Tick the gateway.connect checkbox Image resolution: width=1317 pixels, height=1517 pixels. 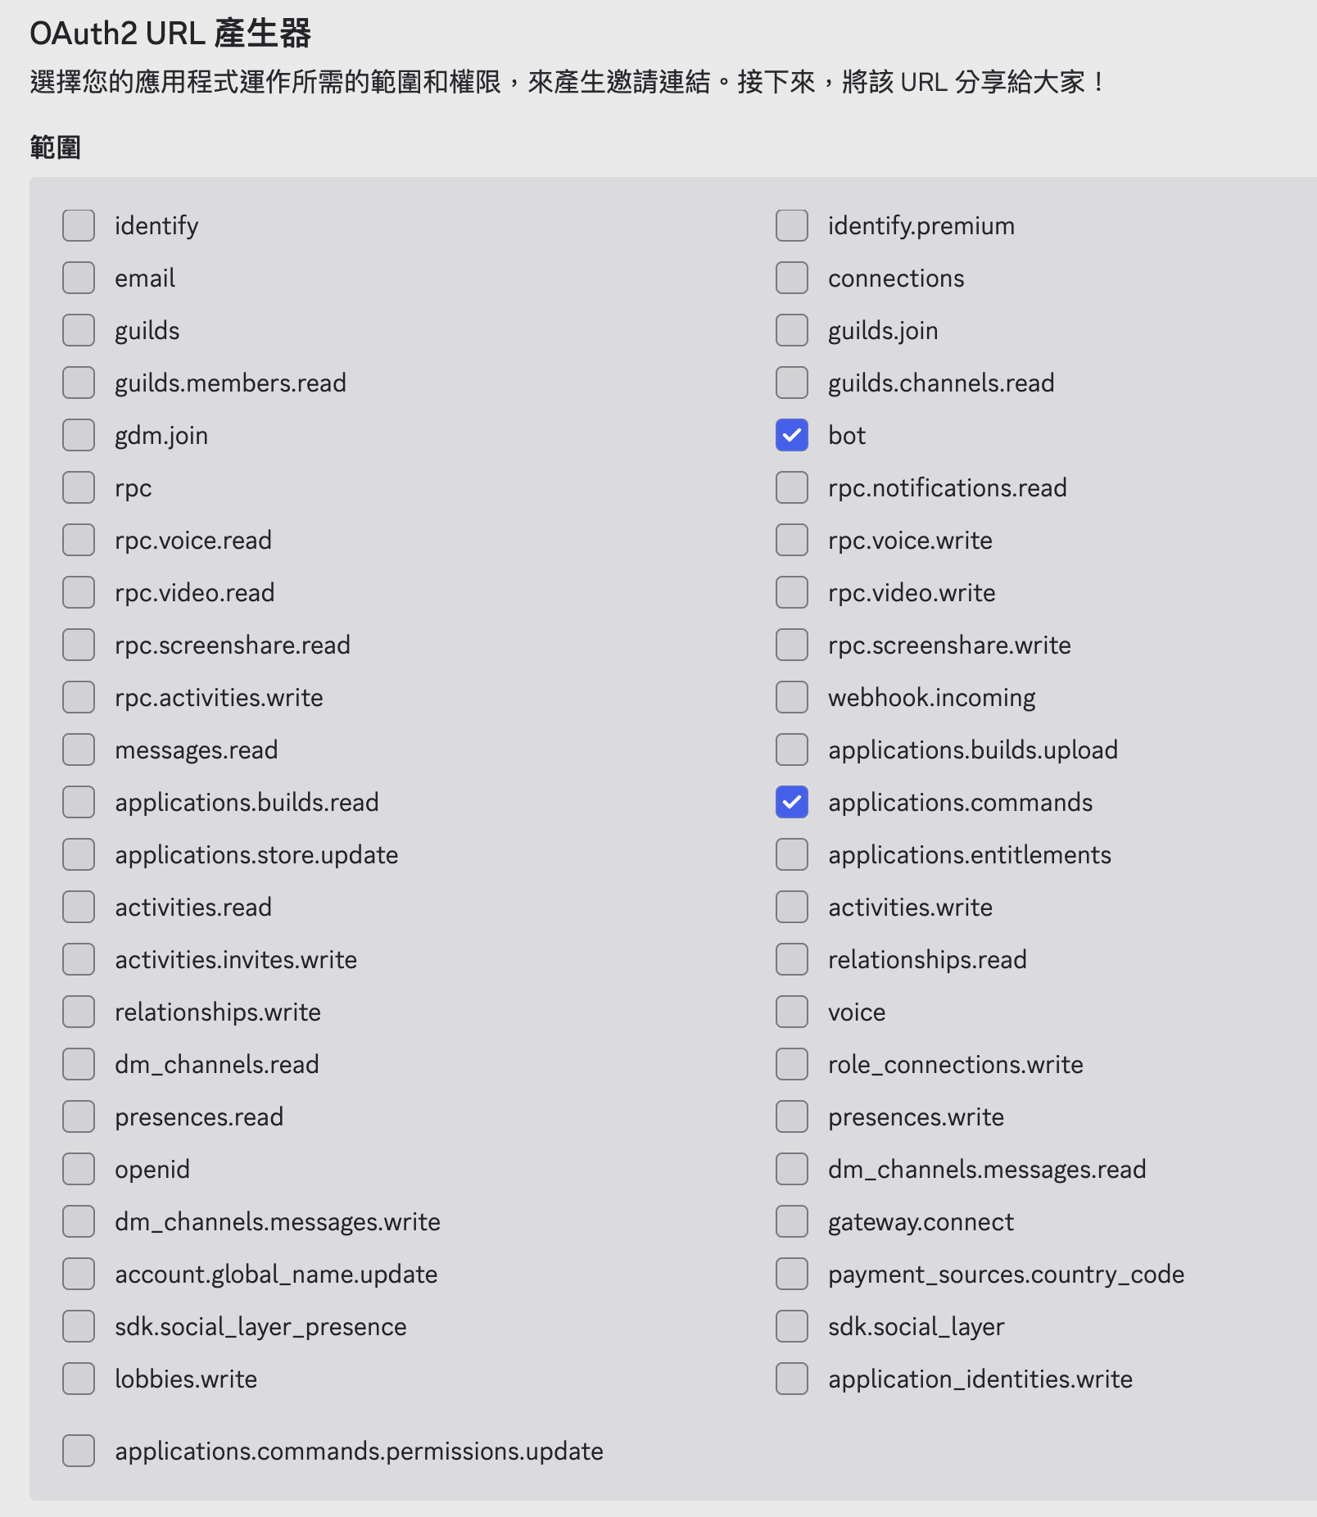point(792,1222)
